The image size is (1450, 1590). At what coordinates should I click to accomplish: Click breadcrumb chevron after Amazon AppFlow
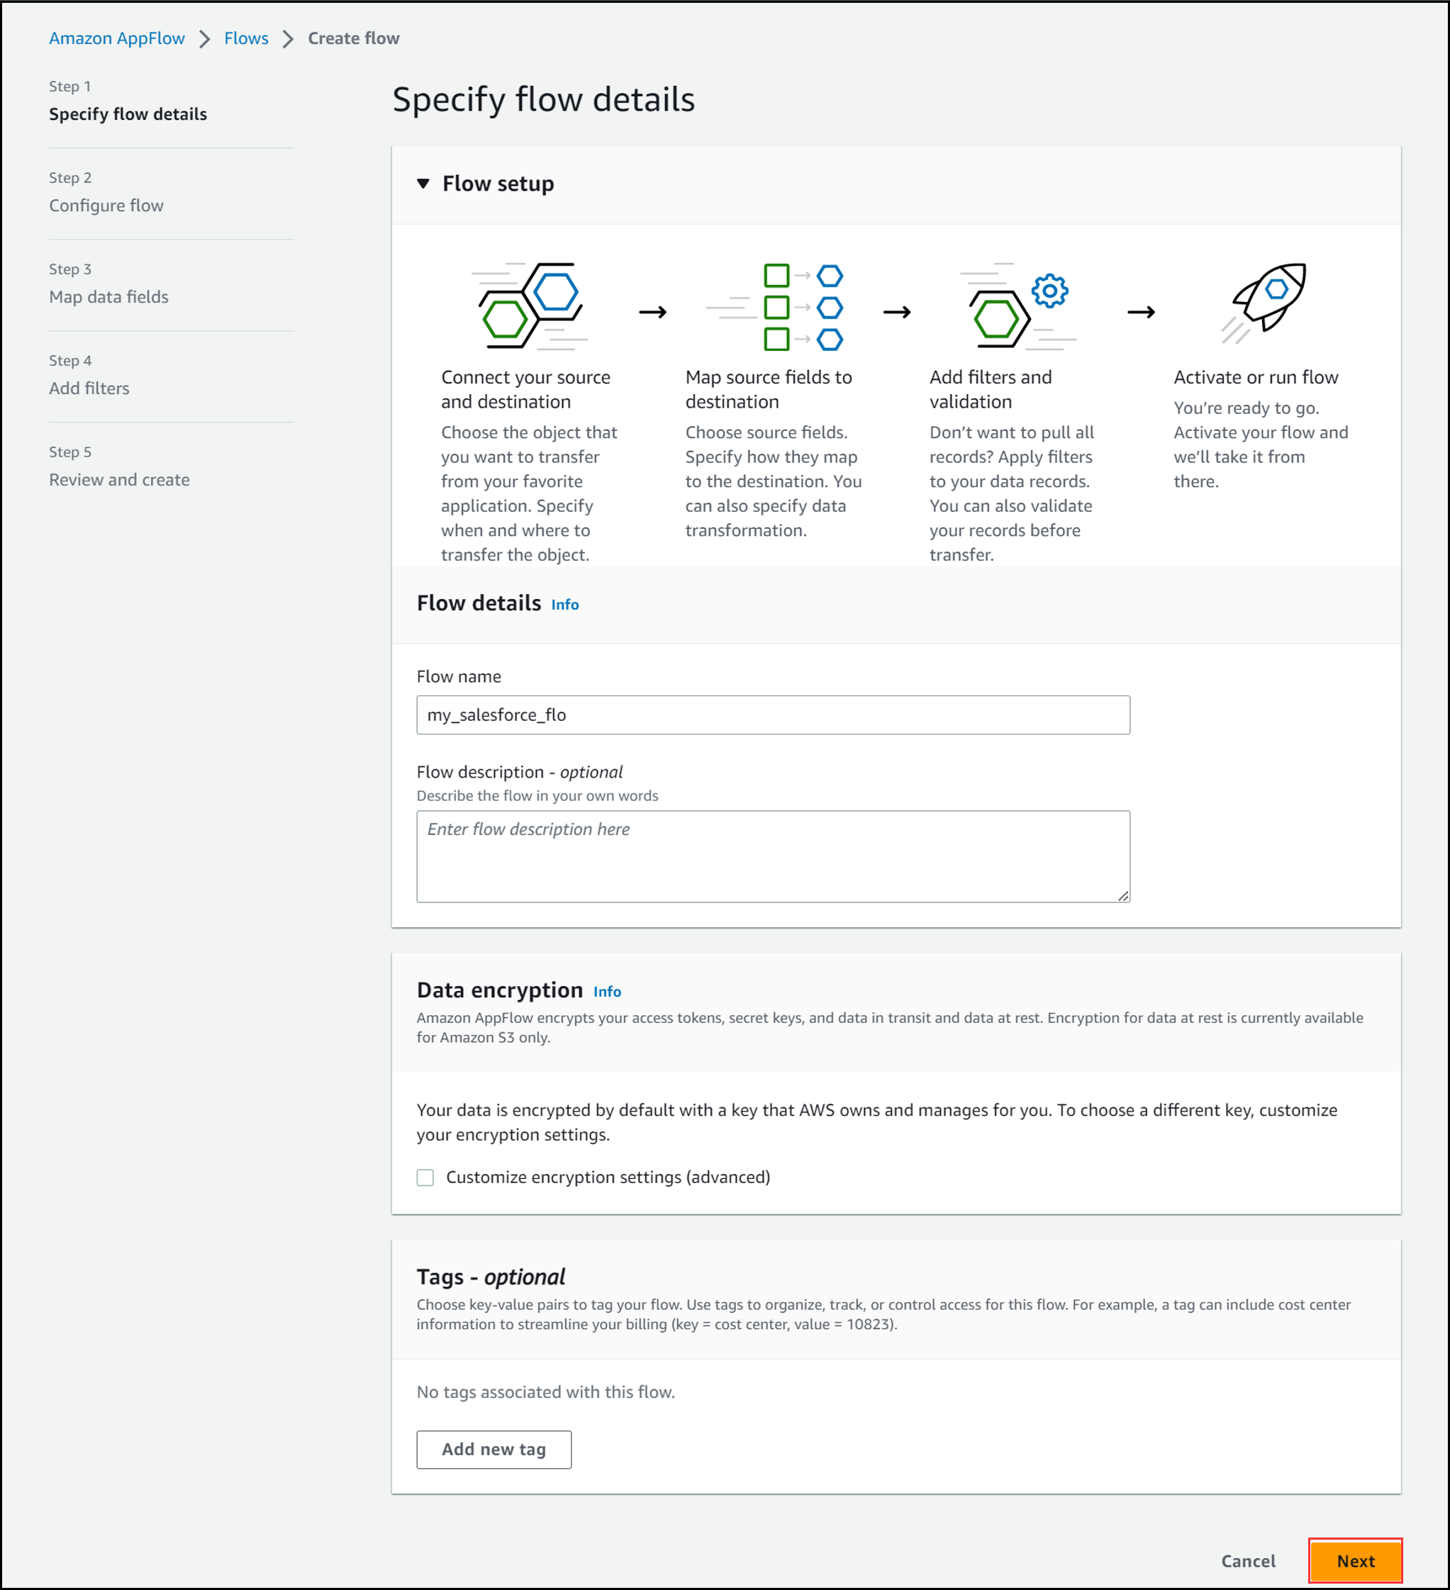204,39
